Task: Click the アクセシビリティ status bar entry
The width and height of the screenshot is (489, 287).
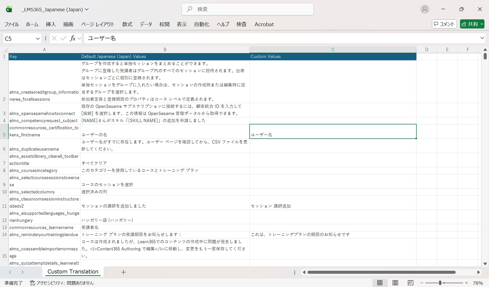Action: tap(62, 283)
